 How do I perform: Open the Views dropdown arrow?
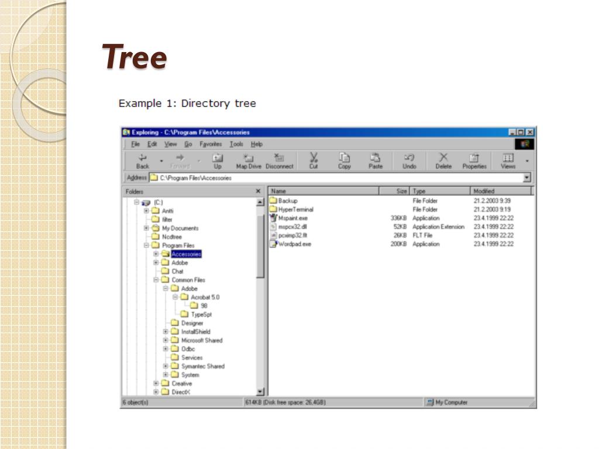coord(526,161)
